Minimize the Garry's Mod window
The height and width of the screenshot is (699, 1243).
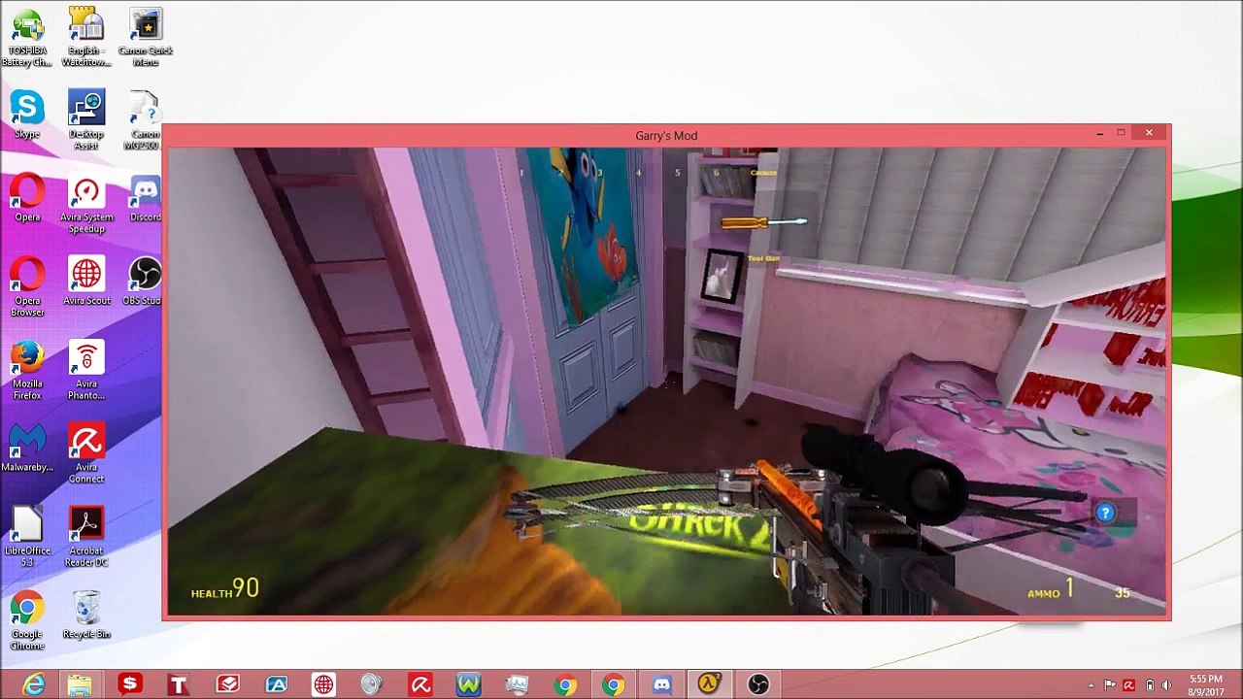click(x=1099, y=133)
